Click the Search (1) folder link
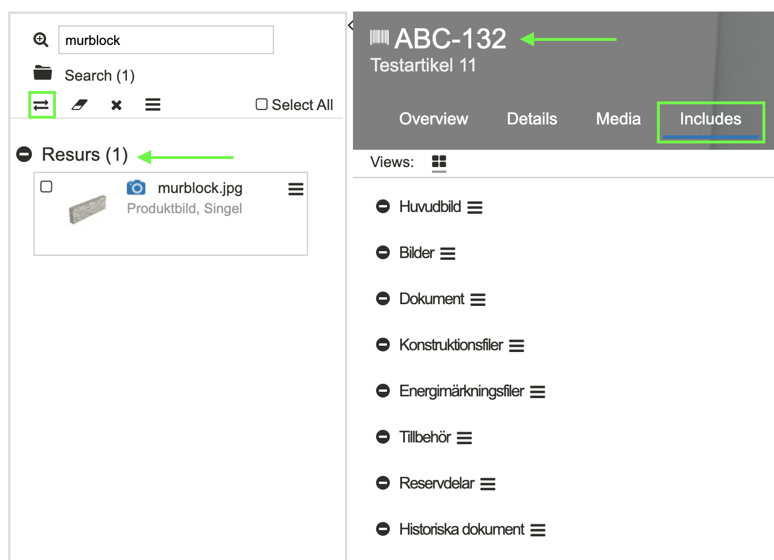This screenshot has height=560, width=774. tap(99, 75)
